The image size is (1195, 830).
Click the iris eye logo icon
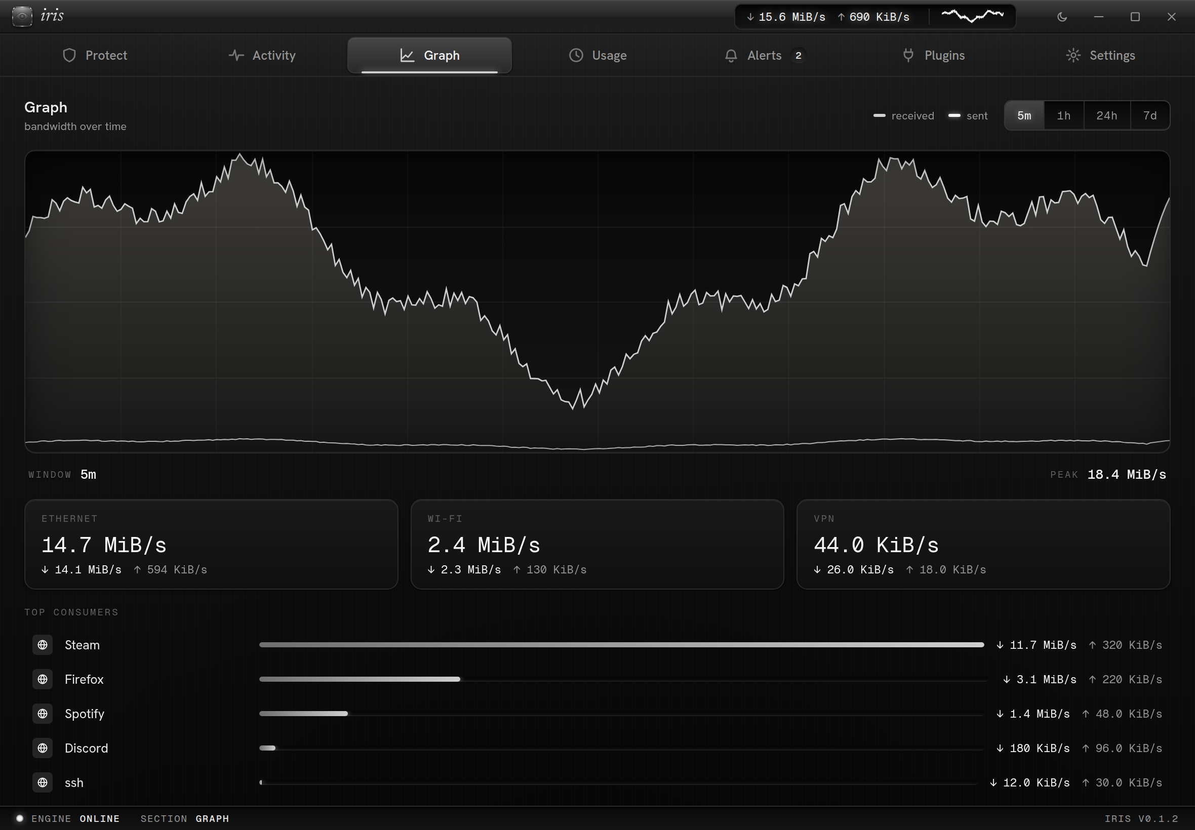click(x=22, y=17)
